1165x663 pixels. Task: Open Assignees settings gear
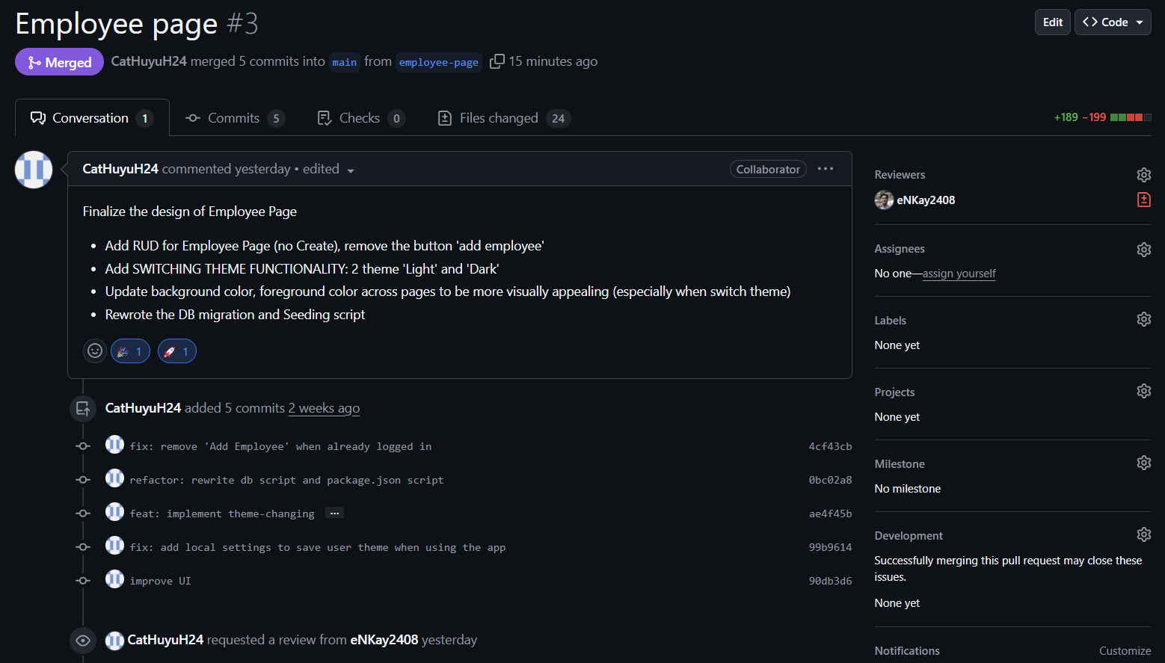1143,249
